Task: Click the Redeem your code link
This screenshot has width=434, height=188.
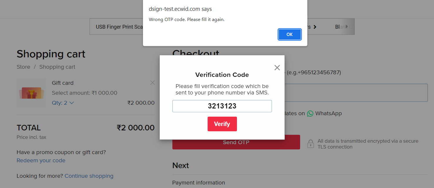Action: click(x=41, y=161)
